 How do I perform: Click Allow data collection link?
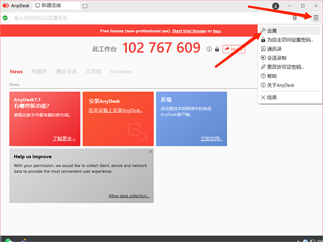click(129, 196)
